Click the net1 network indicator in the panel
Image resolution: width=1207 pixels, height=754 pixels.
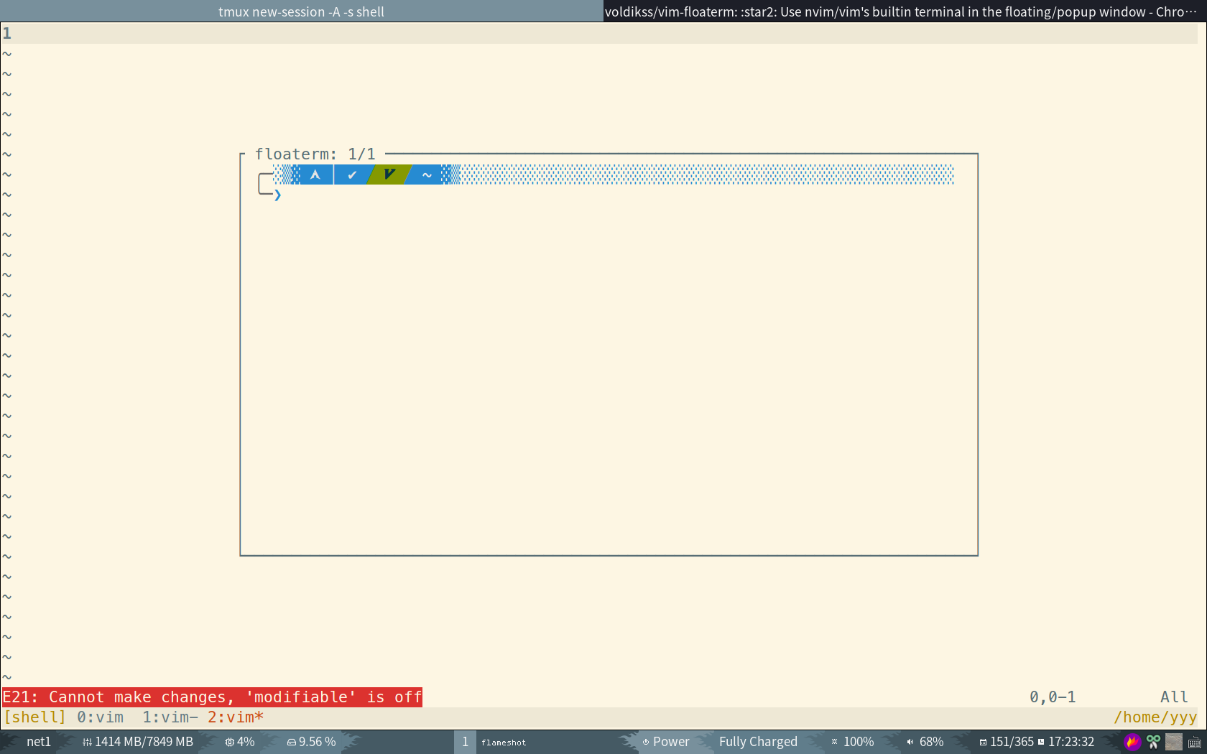click(x=39, y=742)
